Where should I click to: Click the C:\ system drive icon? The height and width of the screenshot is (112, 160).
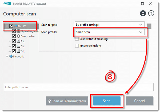pyautogui.click(x=18, y=46)
